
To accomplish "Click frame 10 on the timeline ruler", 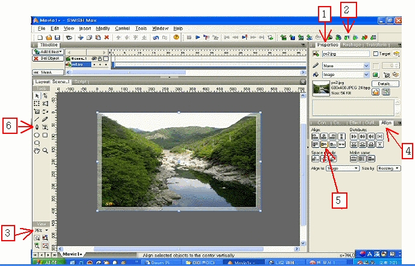I will [139, 52].
